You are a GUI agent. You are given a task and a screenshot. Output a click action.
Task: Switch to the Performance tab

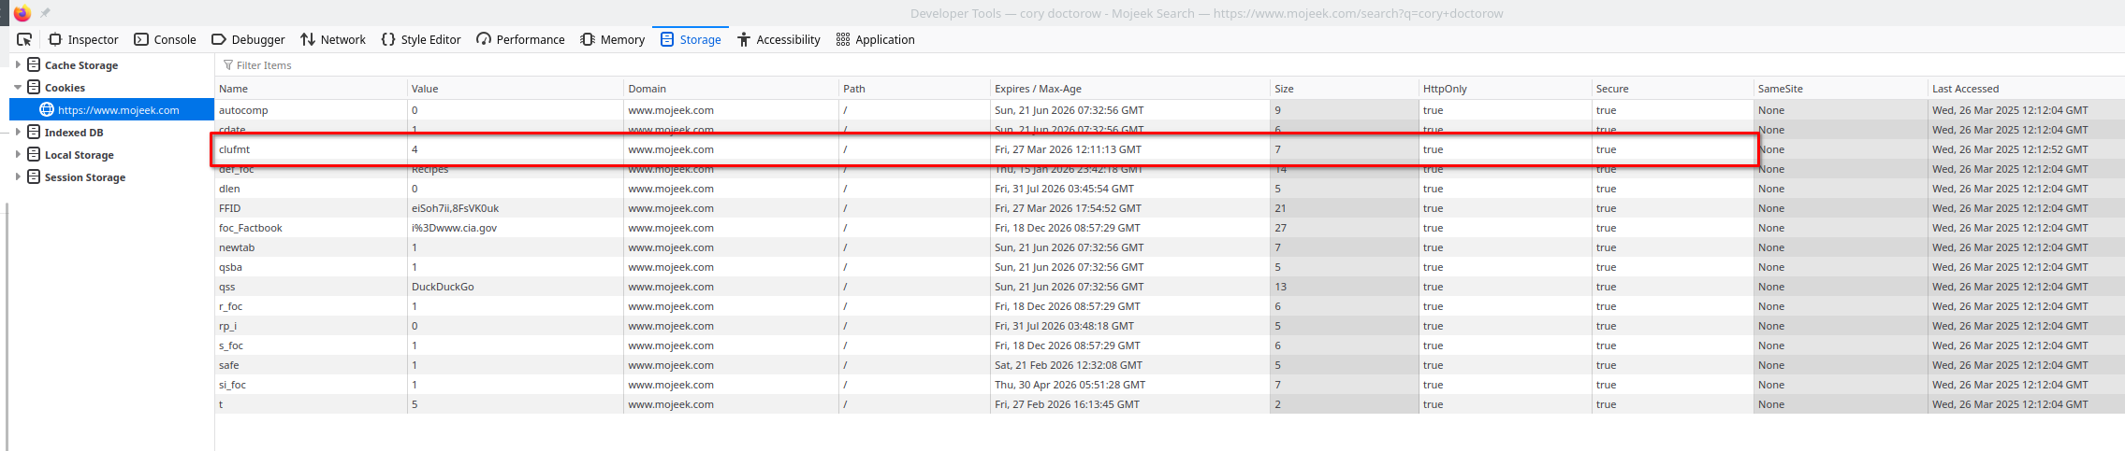coord(520,39)
